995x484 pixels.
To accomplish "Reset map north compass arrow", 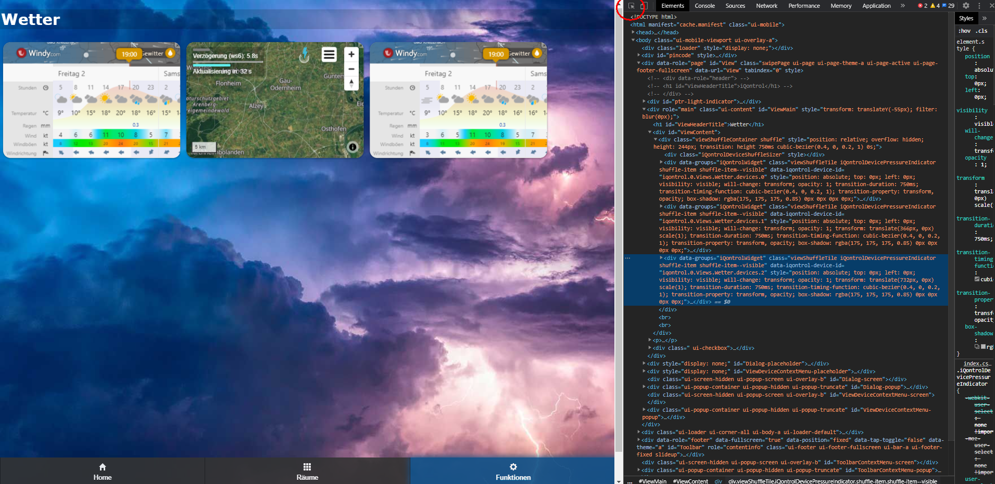I will (x=351, y=83).
